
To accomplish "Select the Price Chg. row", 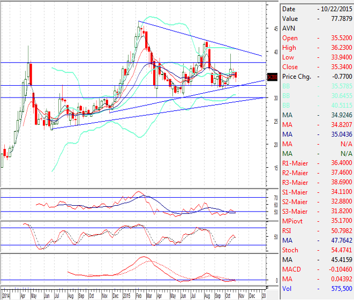I will click(316, 77).
